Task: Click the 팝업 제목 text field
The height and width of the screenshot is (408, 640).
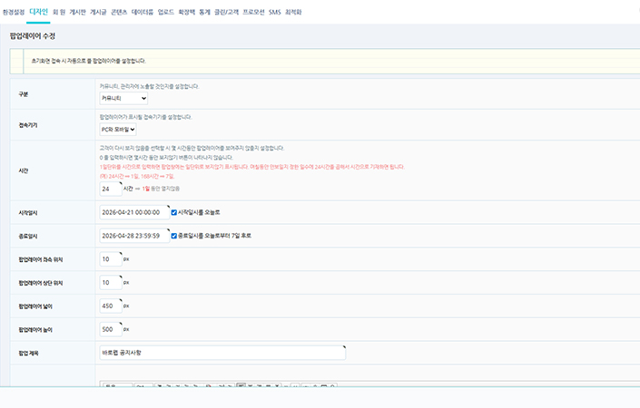Action: tap(222, 353)
